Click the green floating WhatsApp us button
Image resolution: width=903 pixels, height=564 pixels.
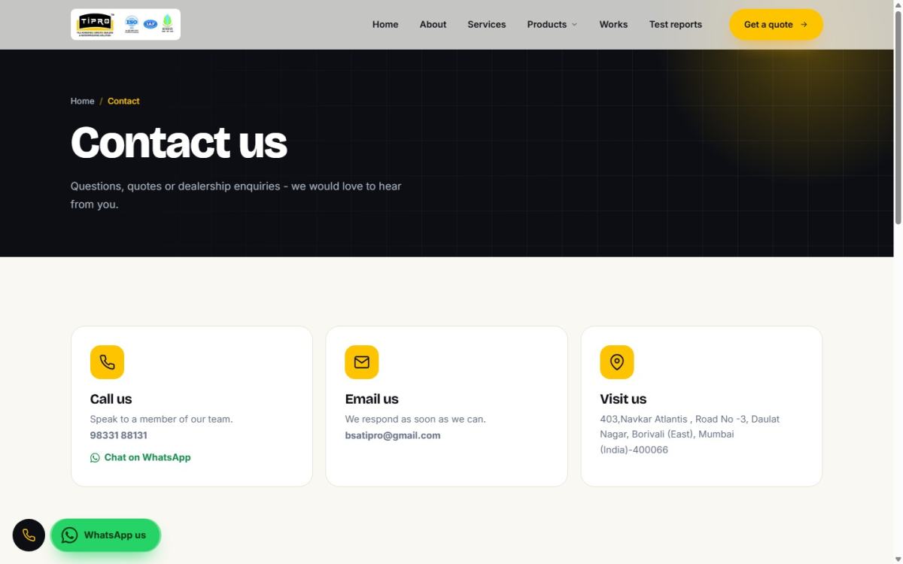105,535
